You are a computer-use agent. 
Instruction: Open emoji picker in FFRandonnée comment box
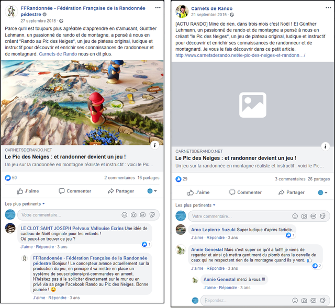click(125, 215)
